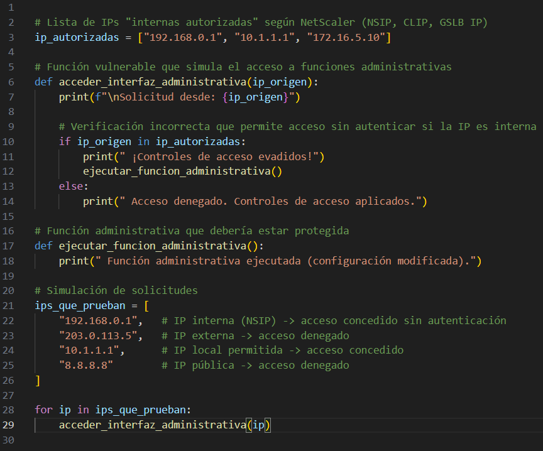Click the "192.168.0.1" list entry on line 22
543x451 pixels.
click(x=98, y=320)
